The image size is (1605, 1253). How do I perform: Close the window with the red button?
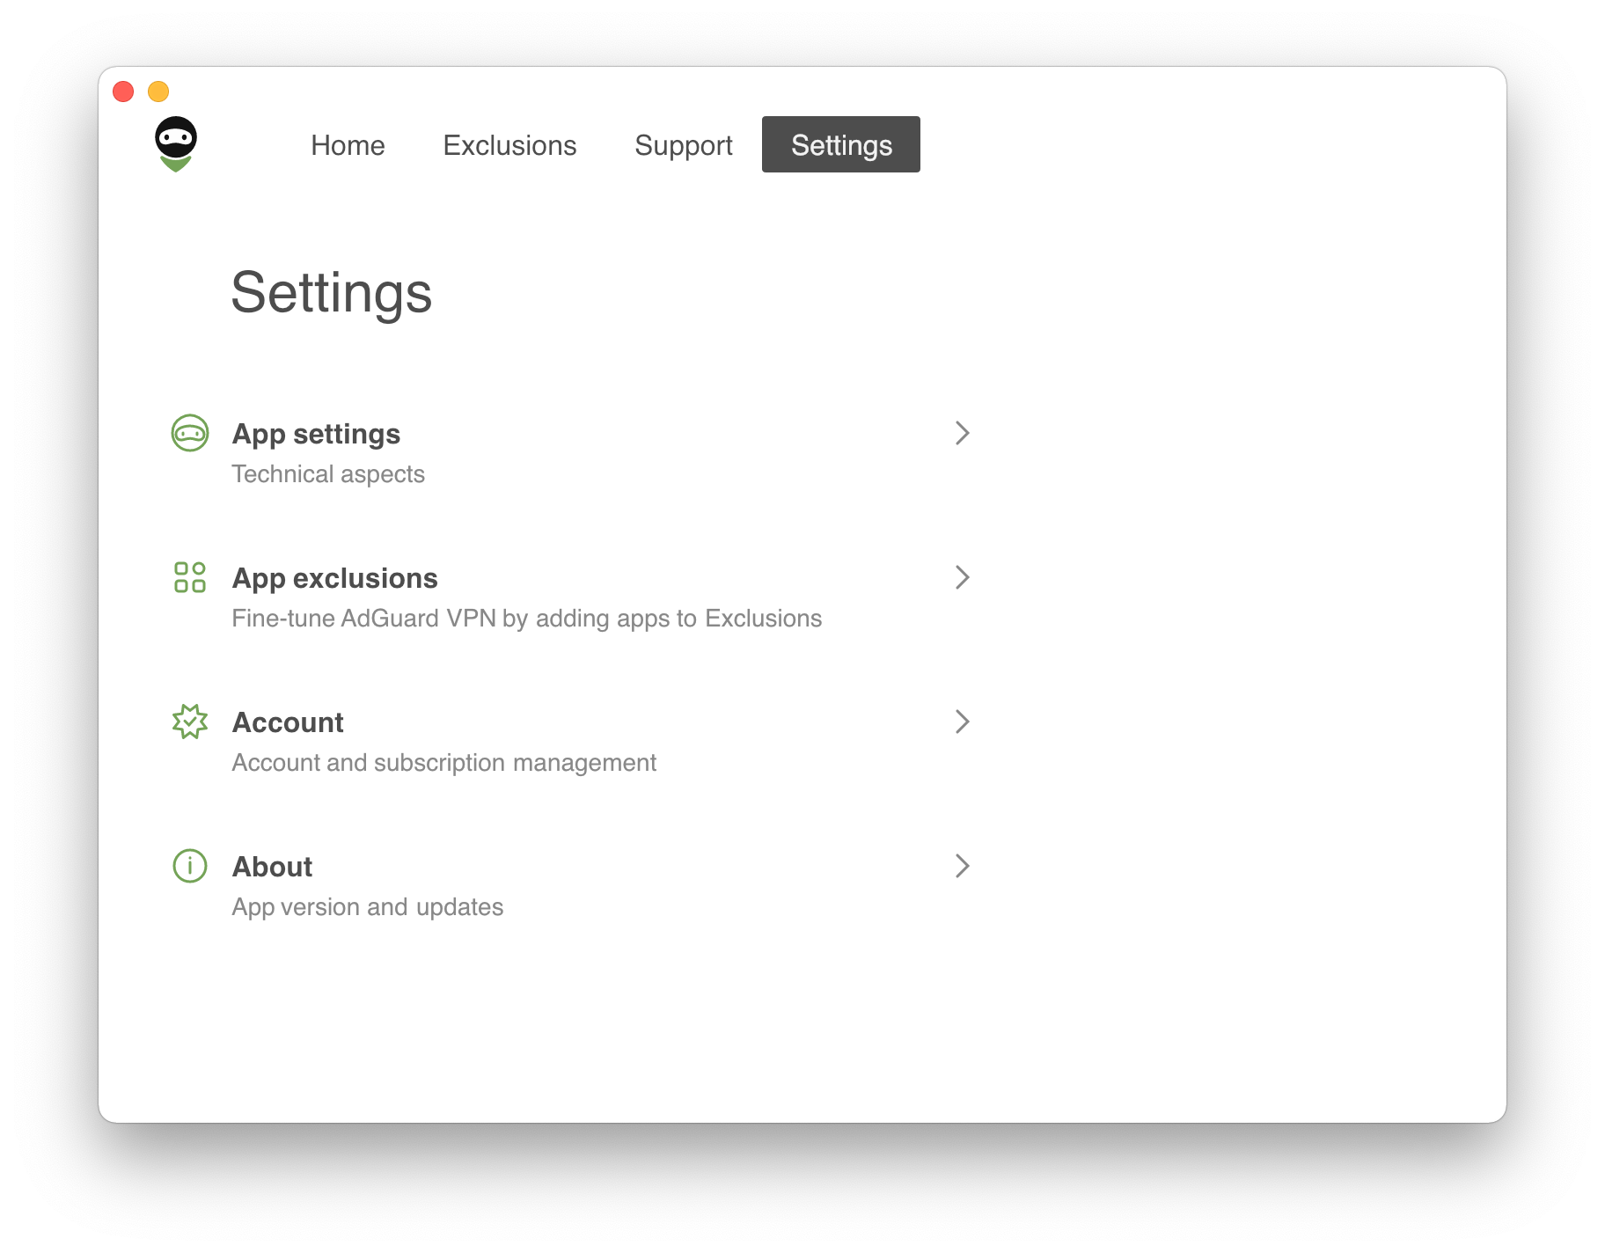click(x=123, y=92)
